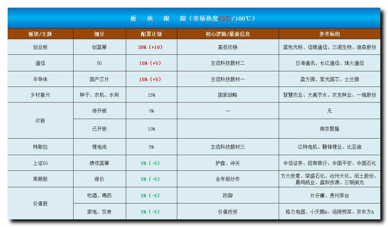Select the 次新 sector cell
The image size is (388, 227).
(40, 121)
